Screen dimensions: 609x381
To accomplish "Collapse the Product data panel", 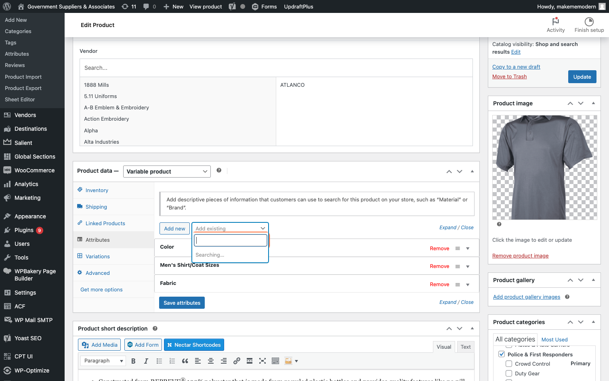I will click(x=472, y=172).
